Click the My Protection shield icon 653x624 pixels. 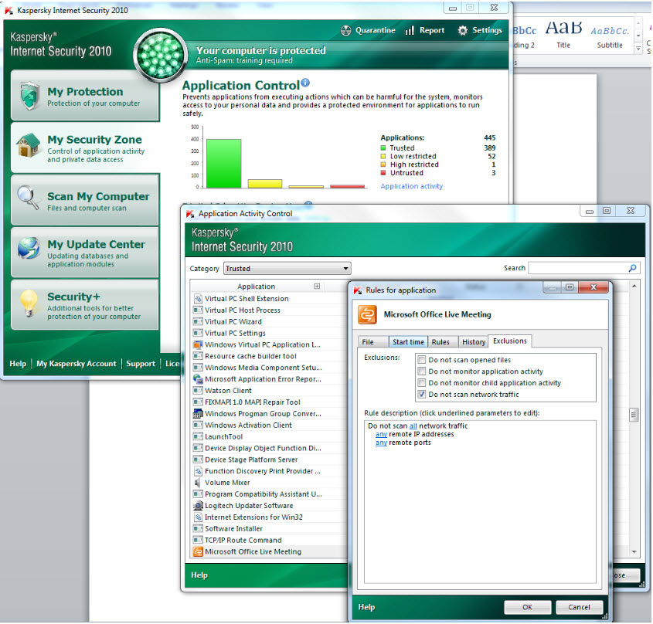coord(29,97)
